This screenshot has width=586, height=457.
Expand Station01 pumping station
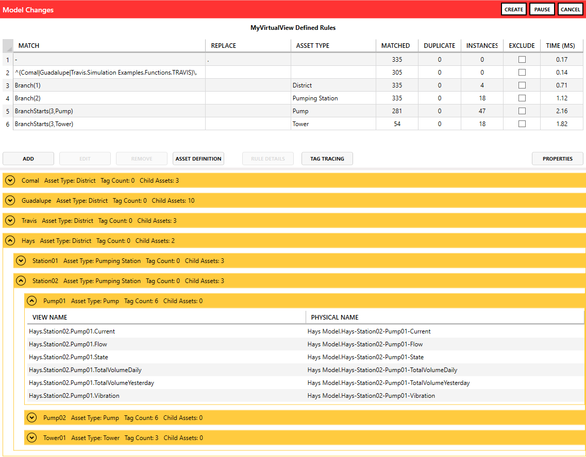coord(21,261)
